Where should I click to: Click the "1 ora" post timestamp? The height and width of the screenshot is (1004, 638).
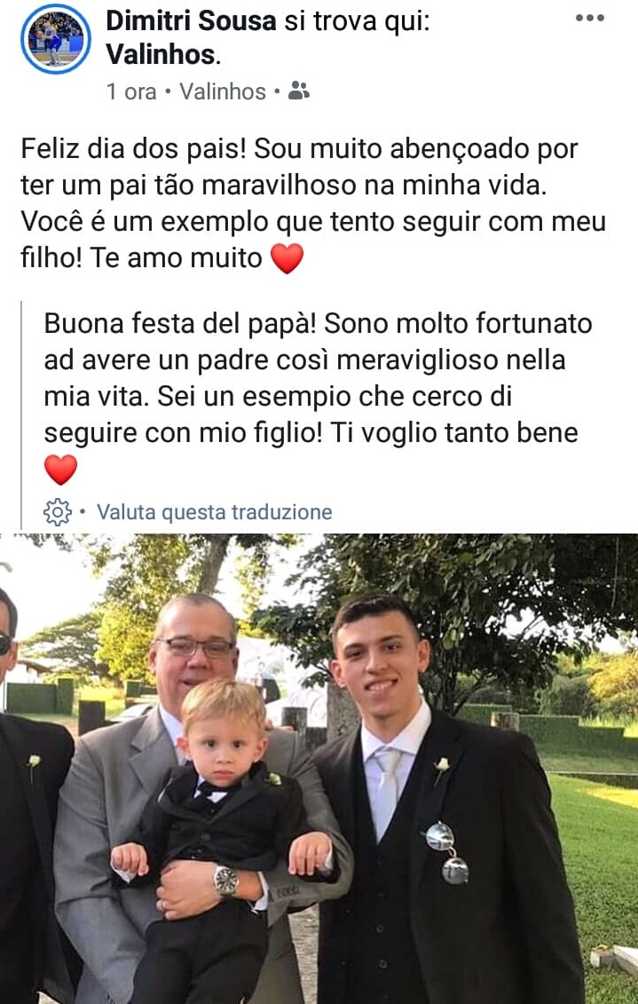pyautogui.click(x=131, y=91)
